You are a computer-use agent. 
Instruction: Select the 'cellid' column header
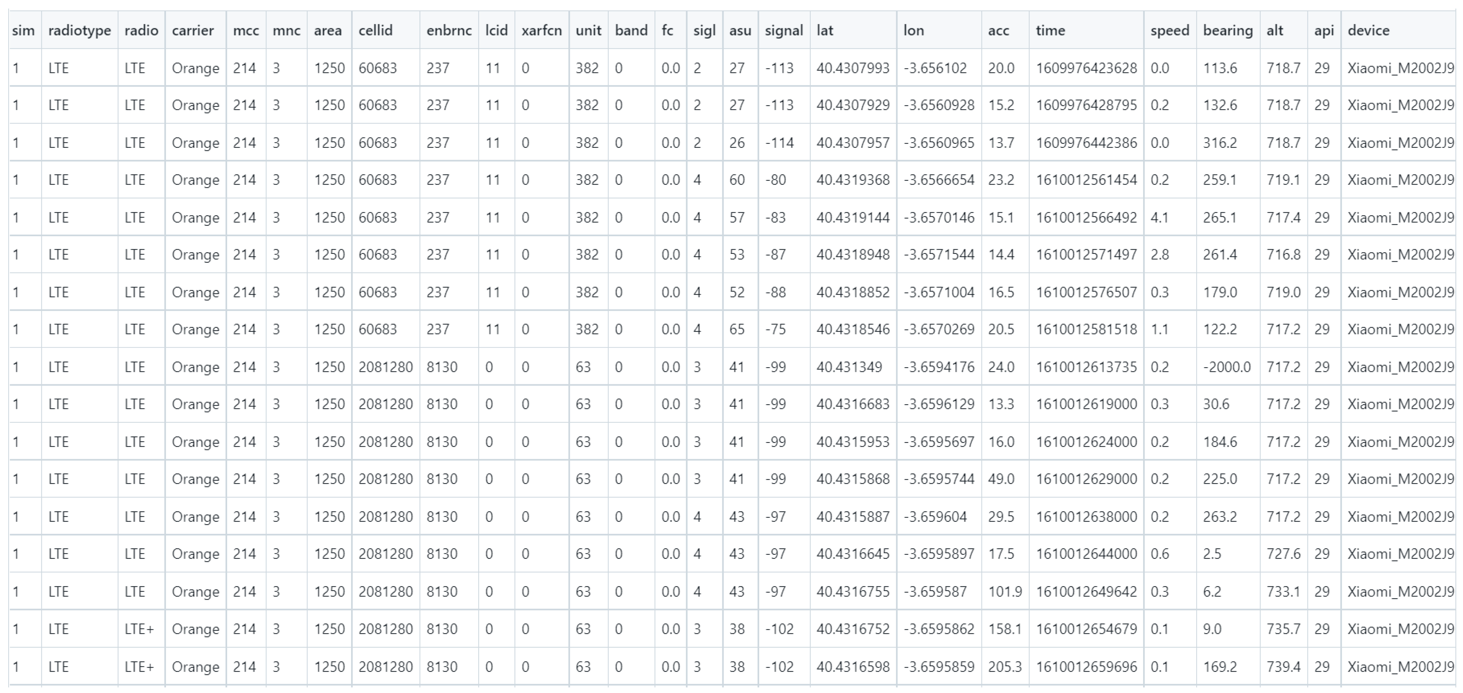(375, 31)
